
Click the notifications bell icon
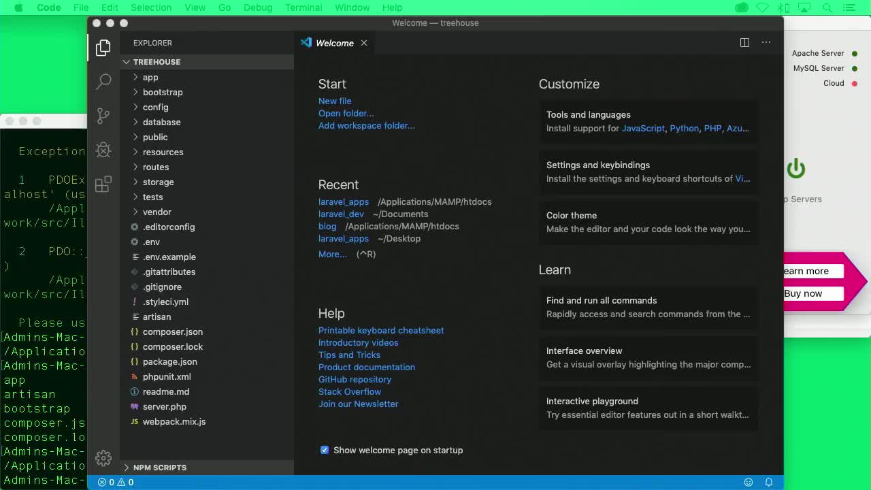769,482
